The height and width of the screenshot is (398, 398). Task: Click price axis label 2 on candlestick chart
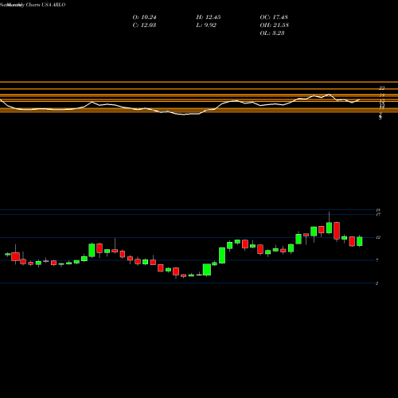point(377,283)
